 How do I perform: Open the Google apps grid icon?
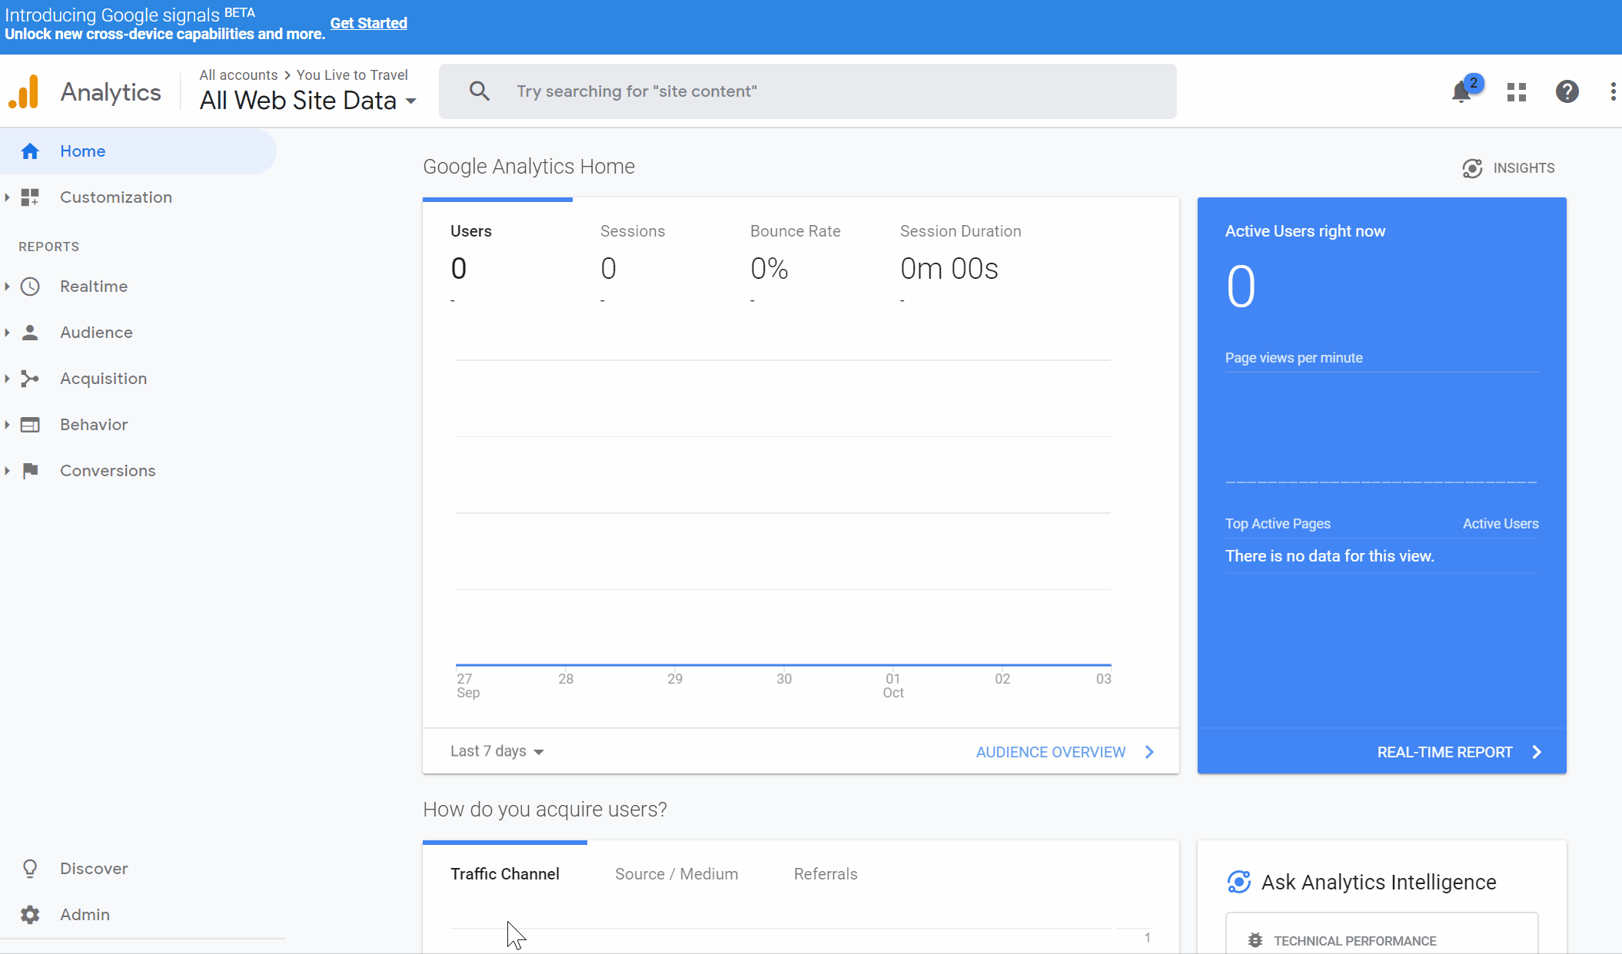click(1517, 92)
